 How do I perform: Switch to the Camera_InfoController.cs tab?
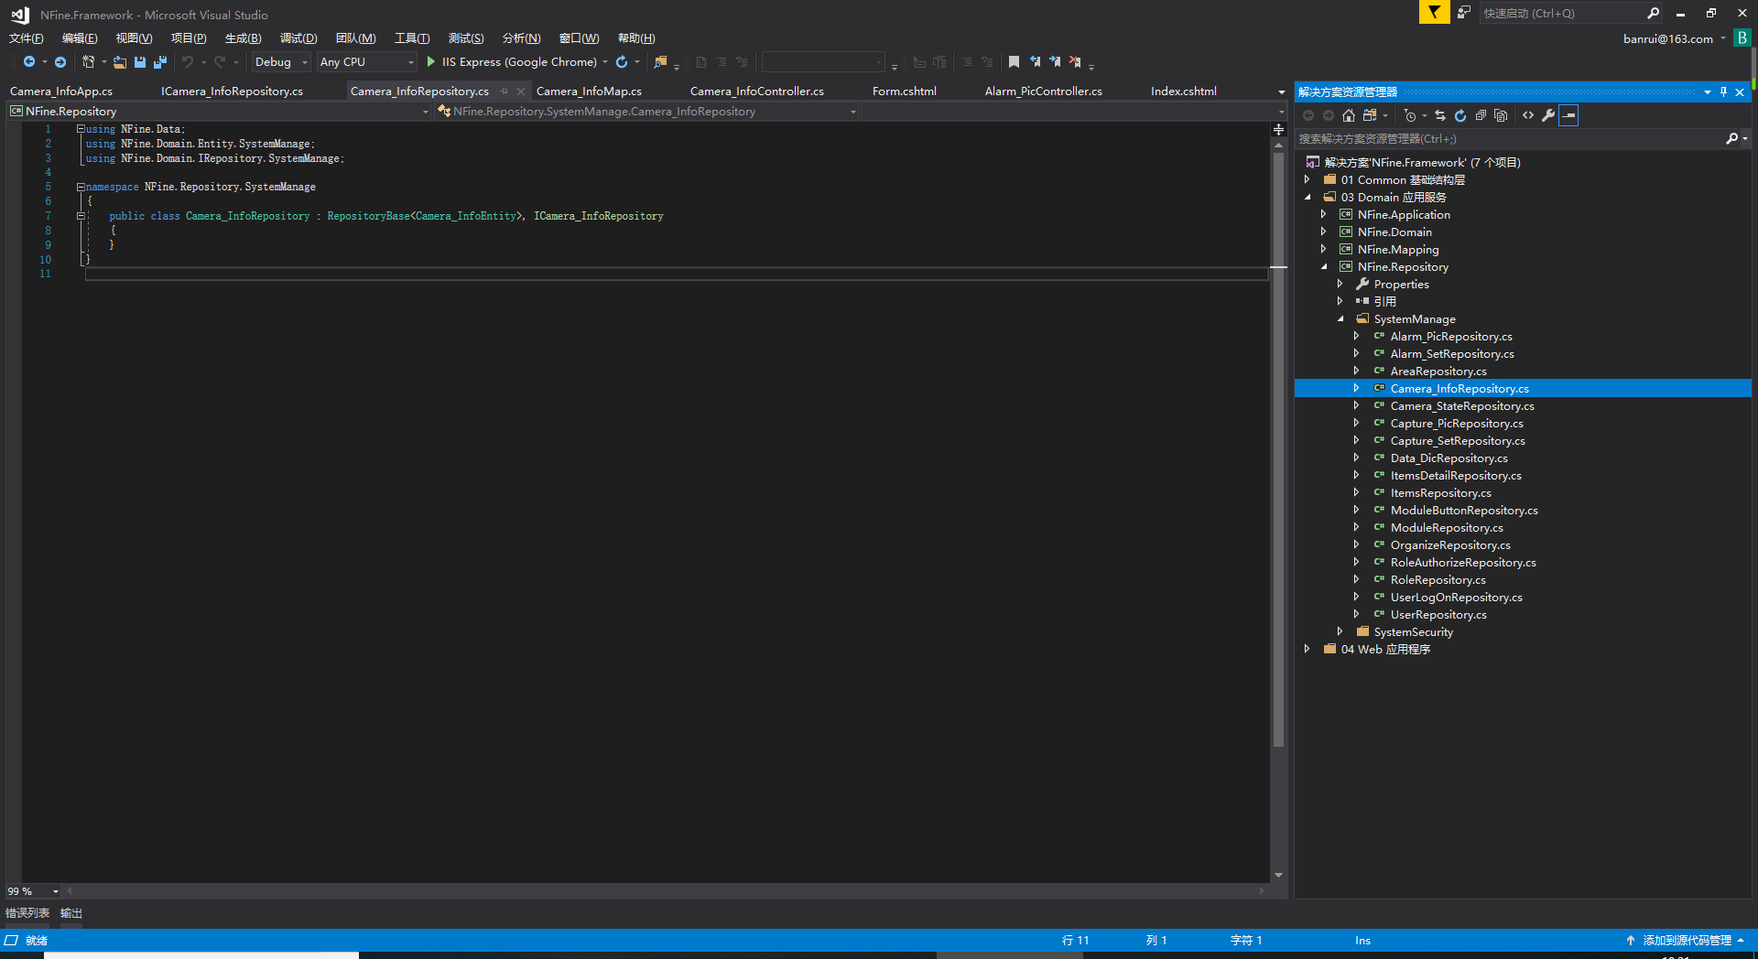[x=757, y=92]
